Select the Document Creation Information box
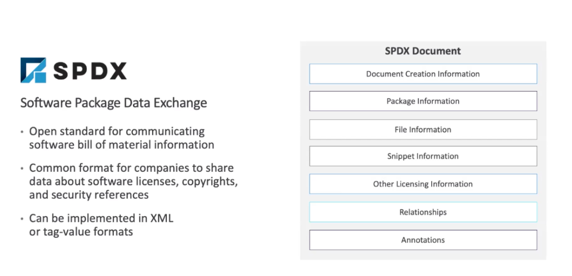 coord(423,74)
